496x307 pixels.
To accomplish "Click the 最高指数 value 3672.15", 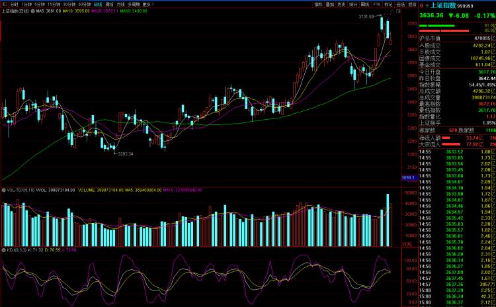I will (487, 104).
